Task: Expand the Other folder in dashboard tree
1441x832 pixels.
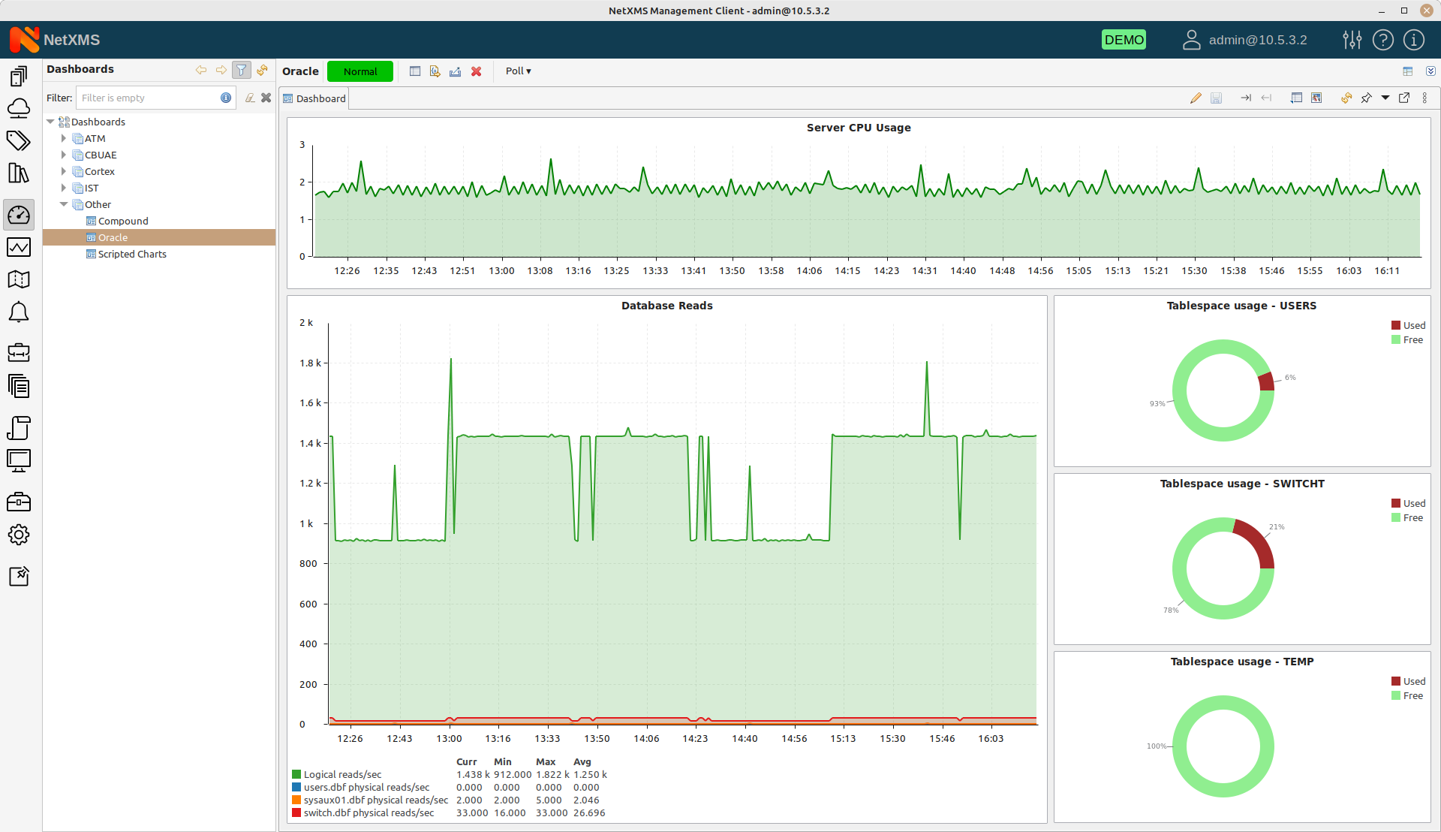Action: (63, 204)
